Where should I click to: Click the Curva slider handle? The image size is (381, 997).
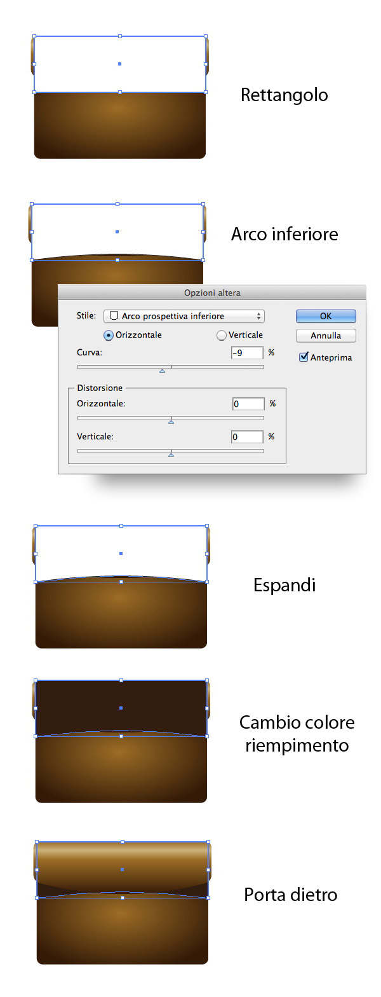click(x=162, y=370)
